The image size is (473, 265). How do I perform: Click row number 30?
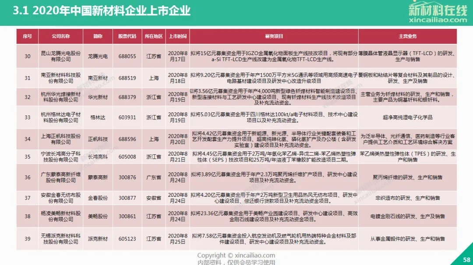(x=28, y=56)
